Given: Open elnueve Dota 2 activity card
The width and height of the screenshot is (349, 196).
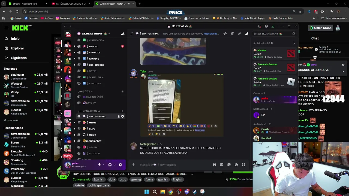Looking at the screenshot, I should pos(274,53).
